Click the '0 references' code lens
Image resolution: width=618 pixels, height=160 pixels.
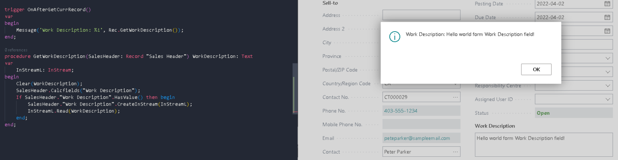16,50
